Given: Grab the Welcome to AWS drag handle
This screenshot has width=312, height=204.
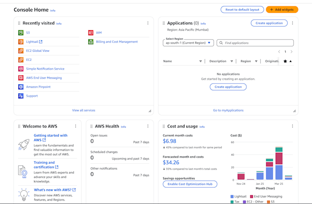Looking at the screenshot, I should point(19,126).
